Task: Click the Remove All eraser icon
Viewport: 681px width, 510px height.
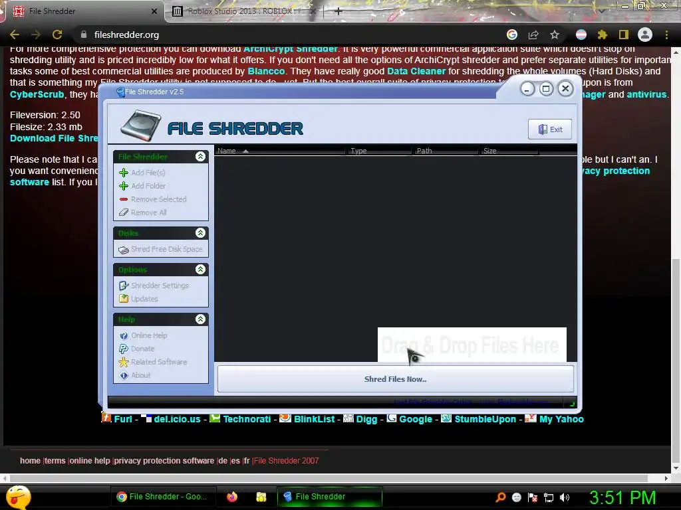Action: [x=123, y=212]
